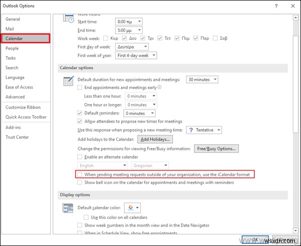Screen dimensions: 301x246
Task: Open the Quick Access Toolbar category
Action: (26, 117)
